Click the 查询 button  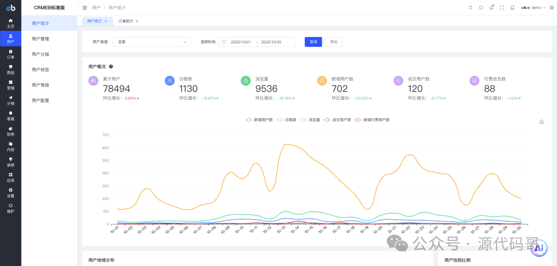[x=313, y=42]
